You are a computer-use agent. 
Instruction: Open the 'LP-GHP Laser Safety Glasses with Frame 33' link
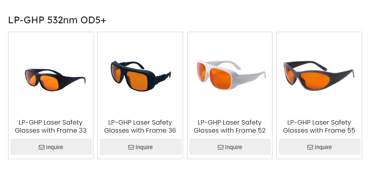coord(51,126)
